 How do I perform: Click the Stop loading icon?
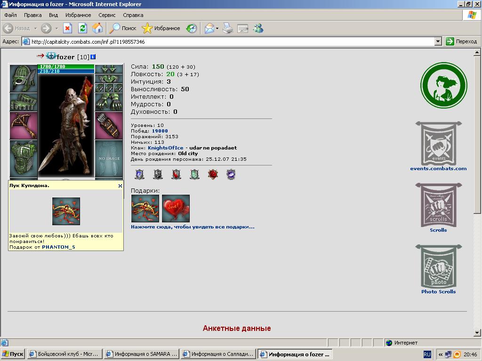[x=67, y=28]
